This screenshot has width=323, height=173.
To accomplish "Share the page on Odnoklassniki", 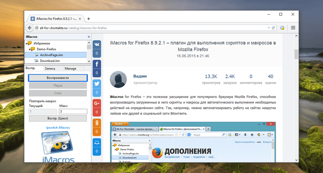I will tap(97, 123).
